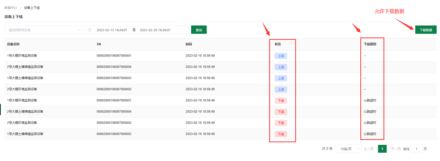Select page 1 in pagination
This screenshot has width=440, height=161.
(x=382, y=149)
